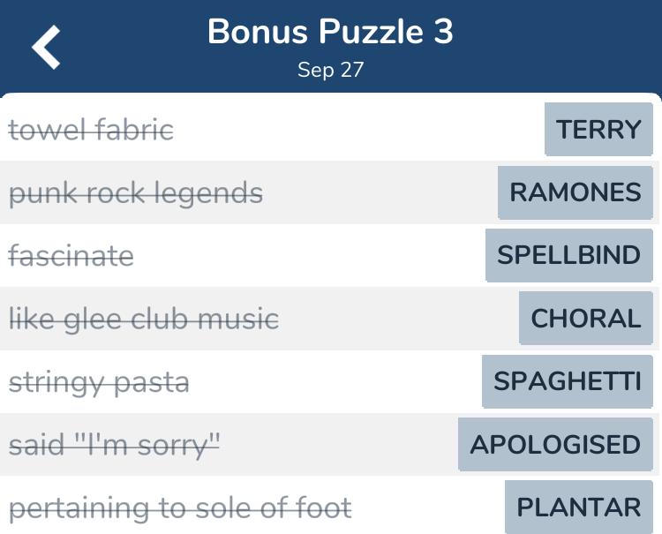Tap the clue about saying "I'm sorry"

click(114, 445)
